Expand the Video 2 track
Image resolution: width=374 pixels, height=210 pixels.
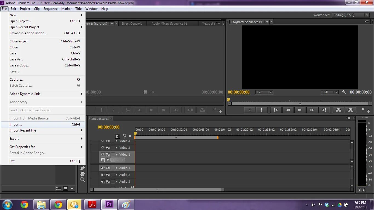pos(117,148)
